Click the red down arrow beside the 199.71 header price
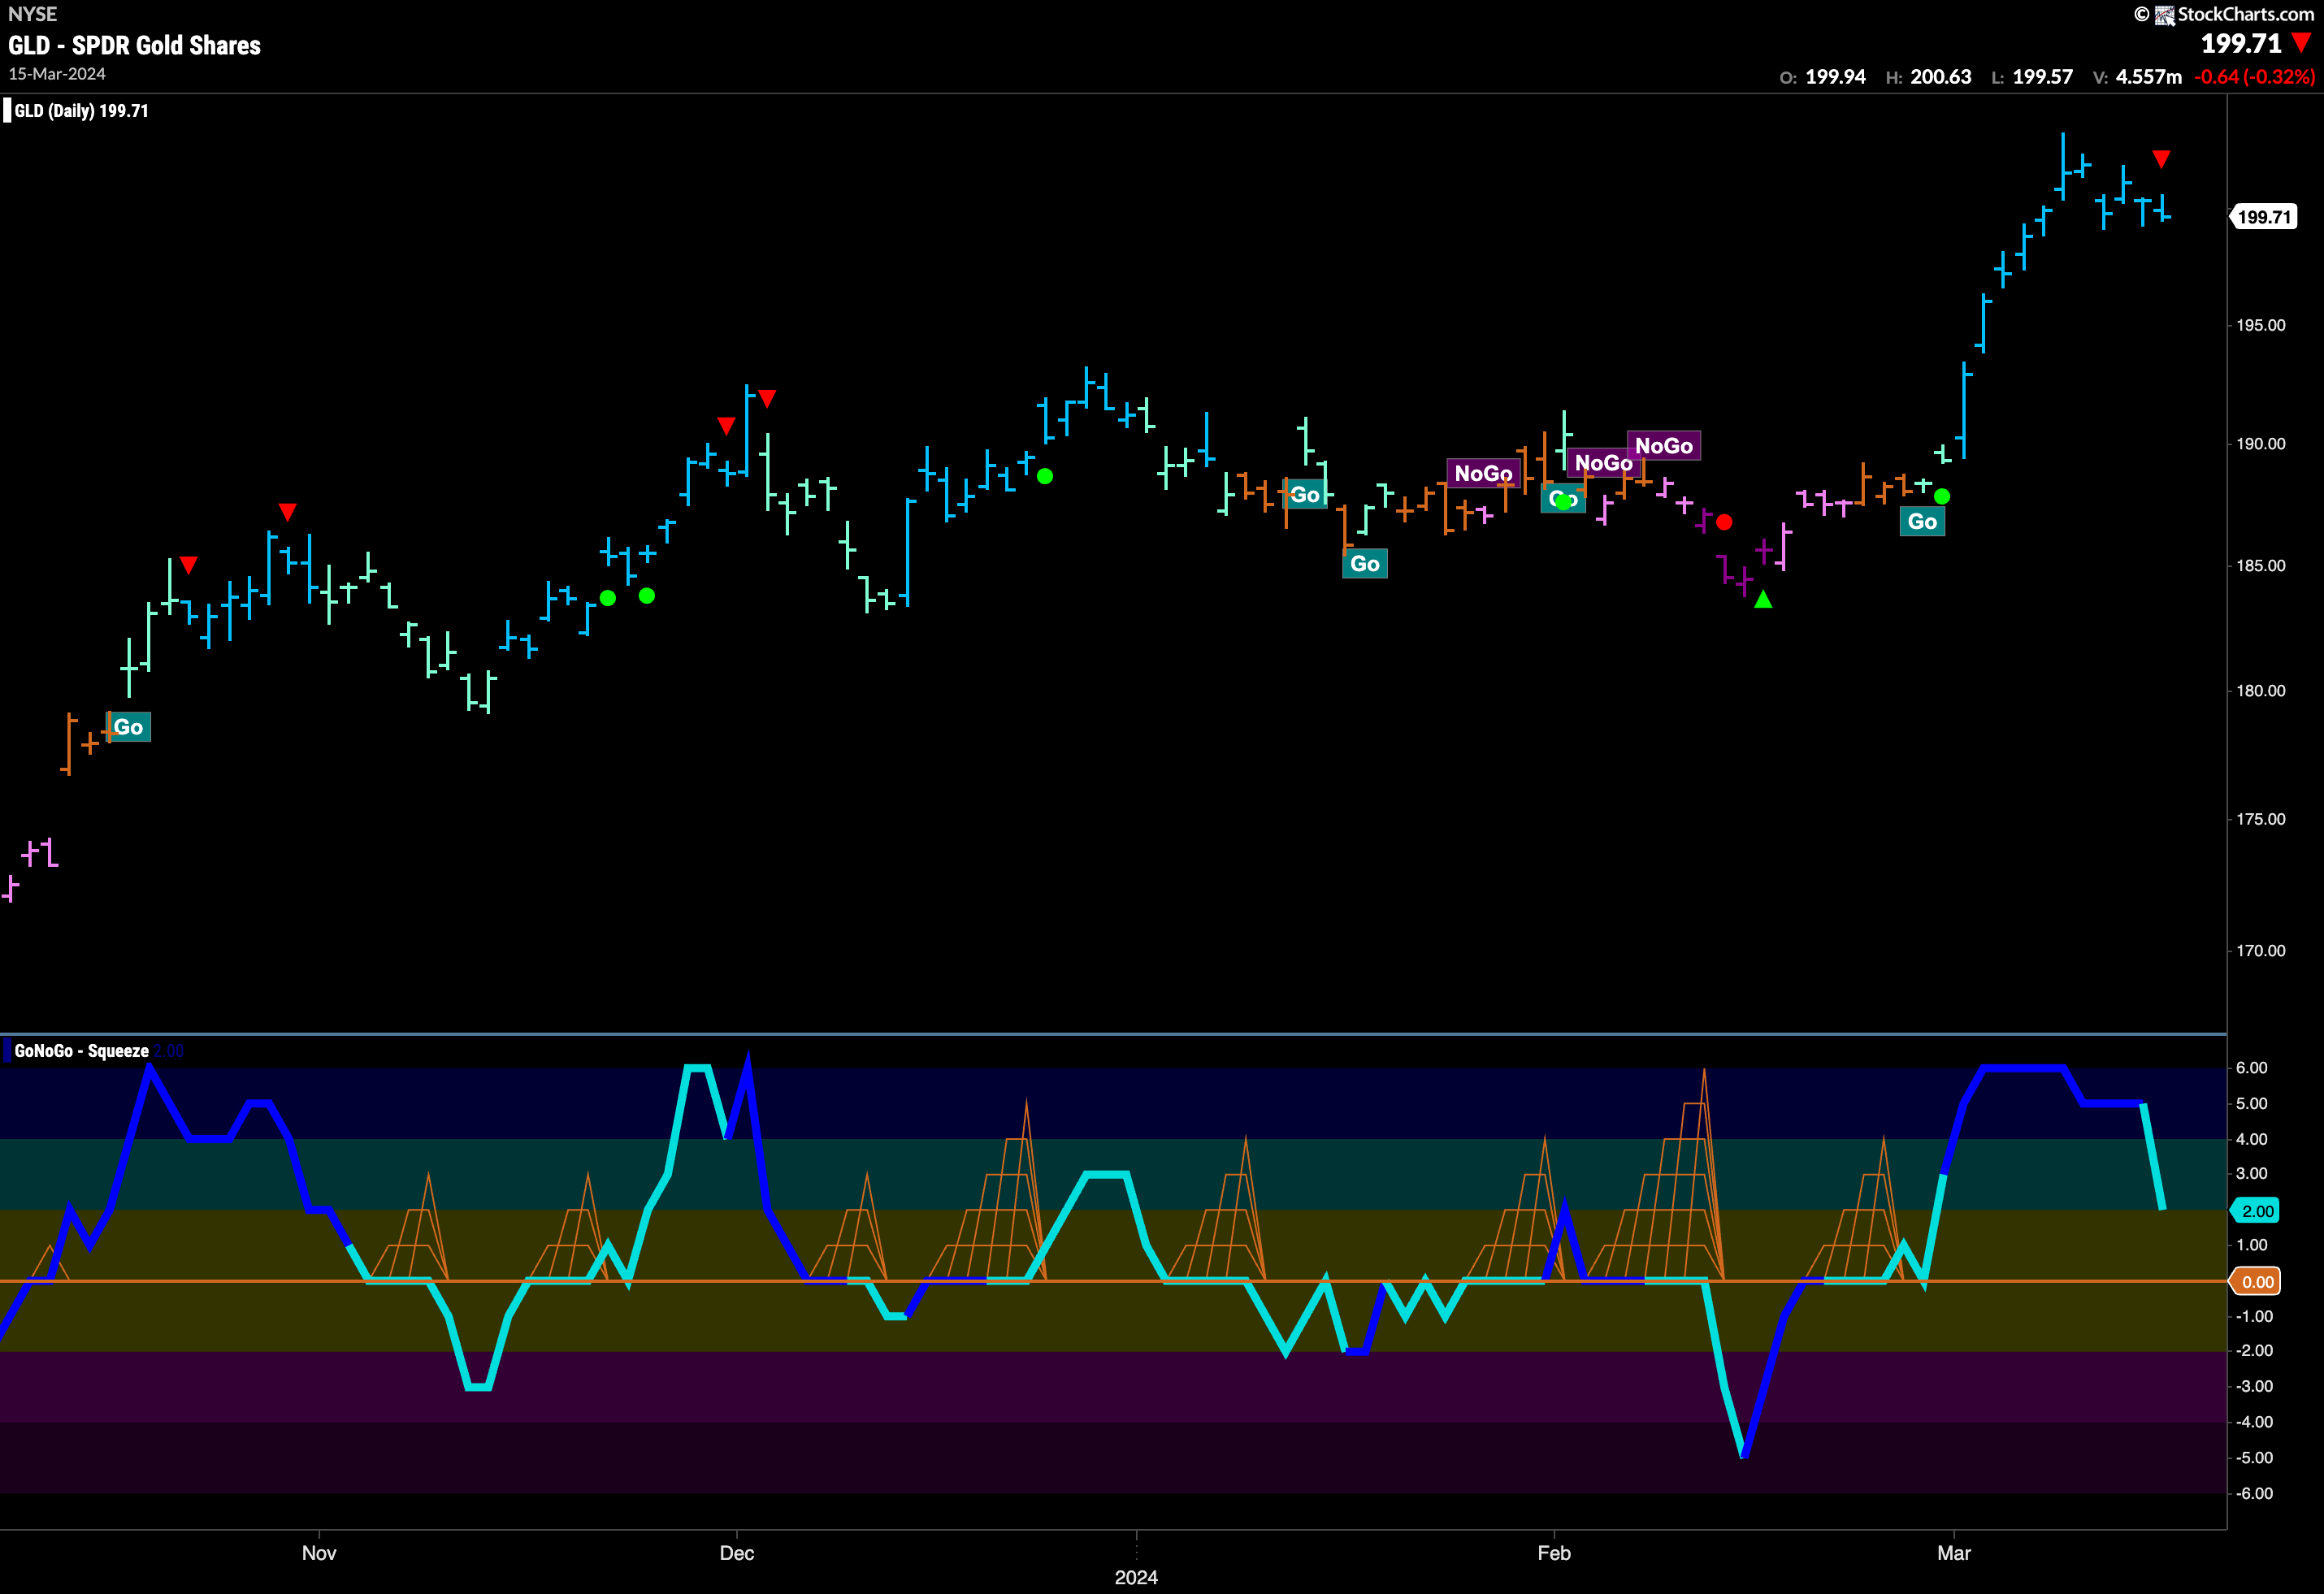The width and height of the screenshot is (2324, 1594). click(x=2302, y=42)
